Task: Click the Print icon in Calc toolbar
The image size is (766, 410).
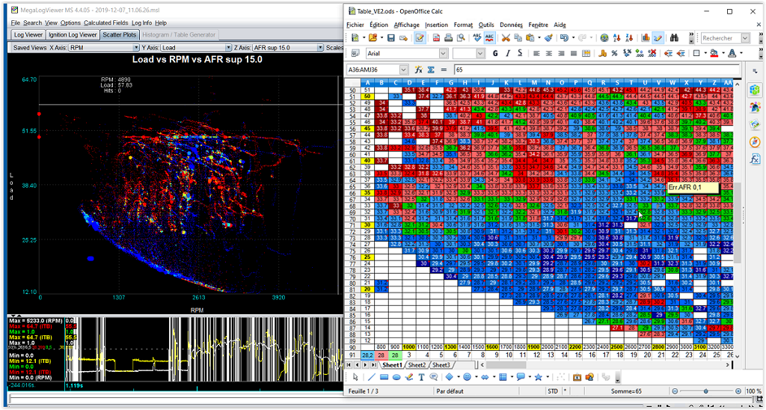Action: (448, 37)
